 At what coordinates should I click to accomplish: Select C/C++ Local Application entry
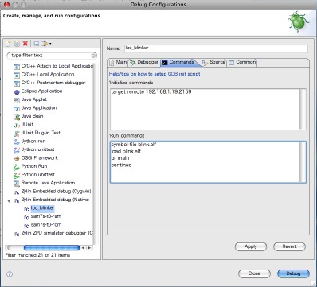48,75
